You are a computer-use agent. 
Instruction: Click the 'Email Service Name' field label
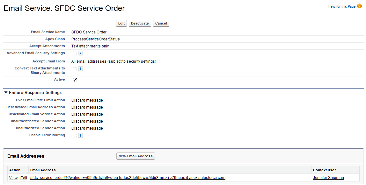point(48,32)
